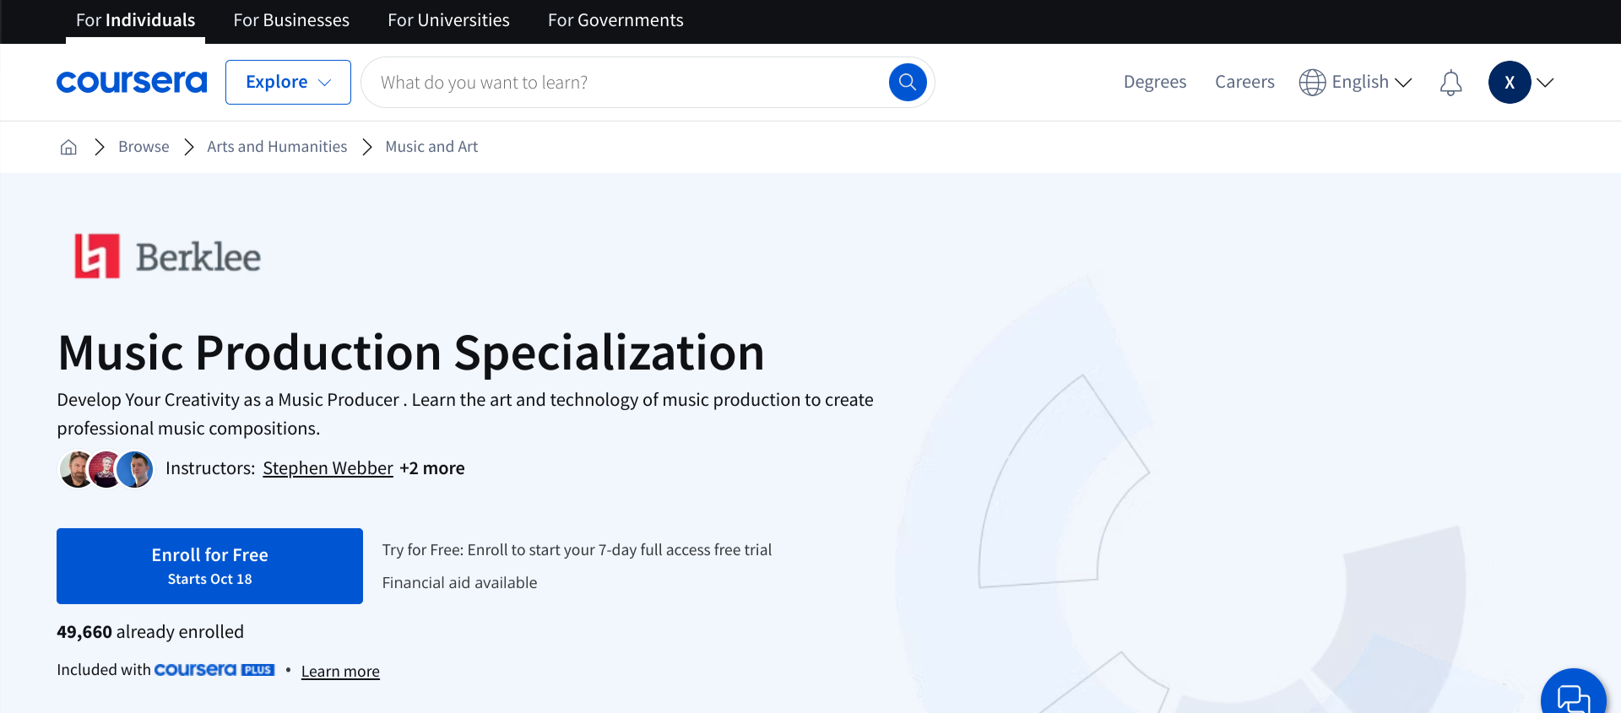This screenshot has width=1621, height=713.
Task: Click the Coursera Plus Learn more link
Action: 340,672
